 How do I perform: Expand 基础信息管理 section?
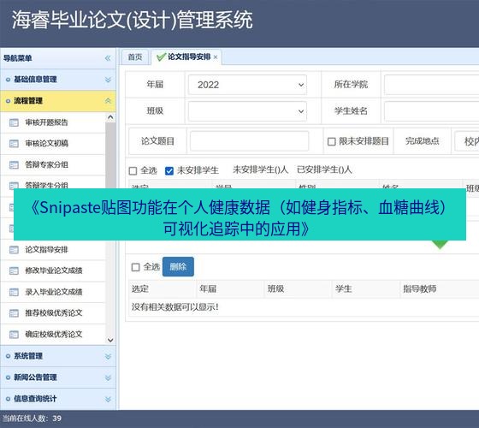click(x=58, y=80)
